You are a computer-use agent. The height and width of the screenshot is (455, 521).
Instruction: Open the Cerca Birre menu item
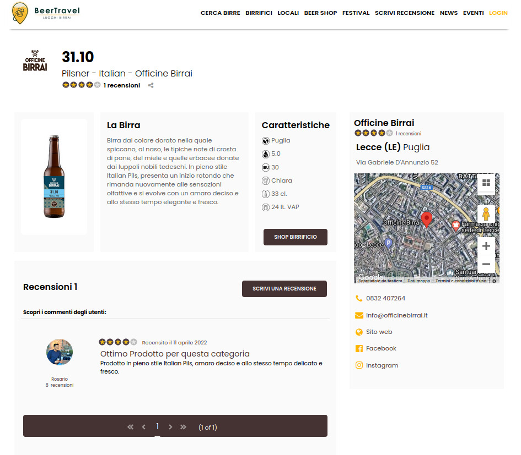(221, 13)
